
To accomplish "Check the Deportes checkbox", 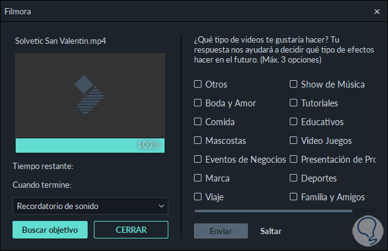I will click(x=294, y=178).
